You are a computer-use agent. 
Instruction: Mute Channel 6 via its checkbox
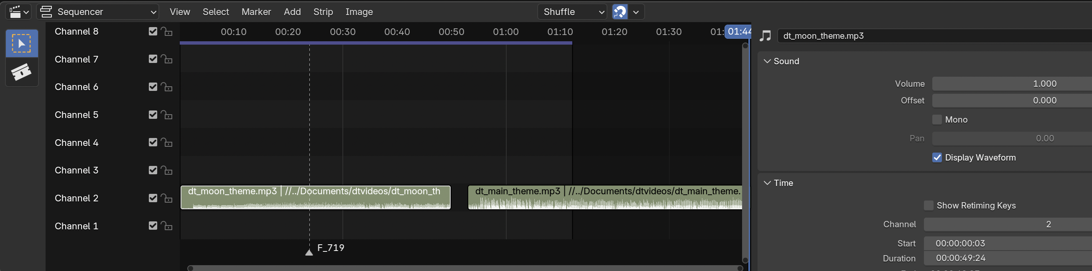coord(153,87)
